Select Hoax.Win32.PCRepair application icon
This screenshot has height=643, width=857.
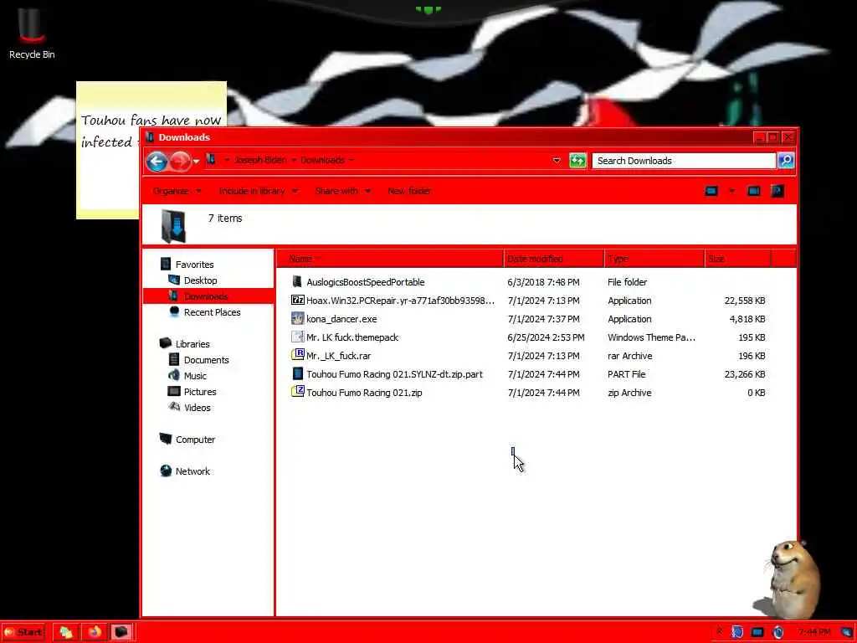[297, 300]
